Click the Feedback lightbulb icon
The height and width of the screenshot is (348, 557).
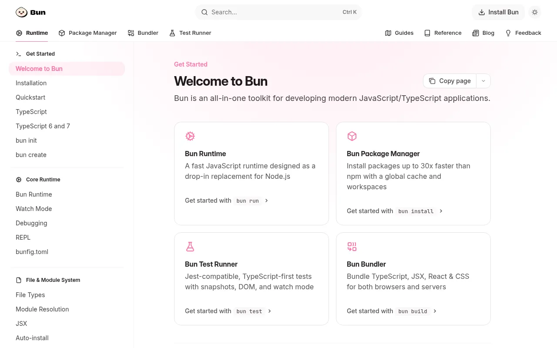coord(508,33)
